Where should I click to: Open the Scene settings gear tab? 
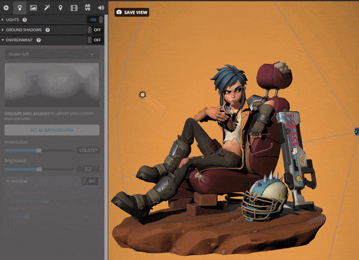[7, 8]
